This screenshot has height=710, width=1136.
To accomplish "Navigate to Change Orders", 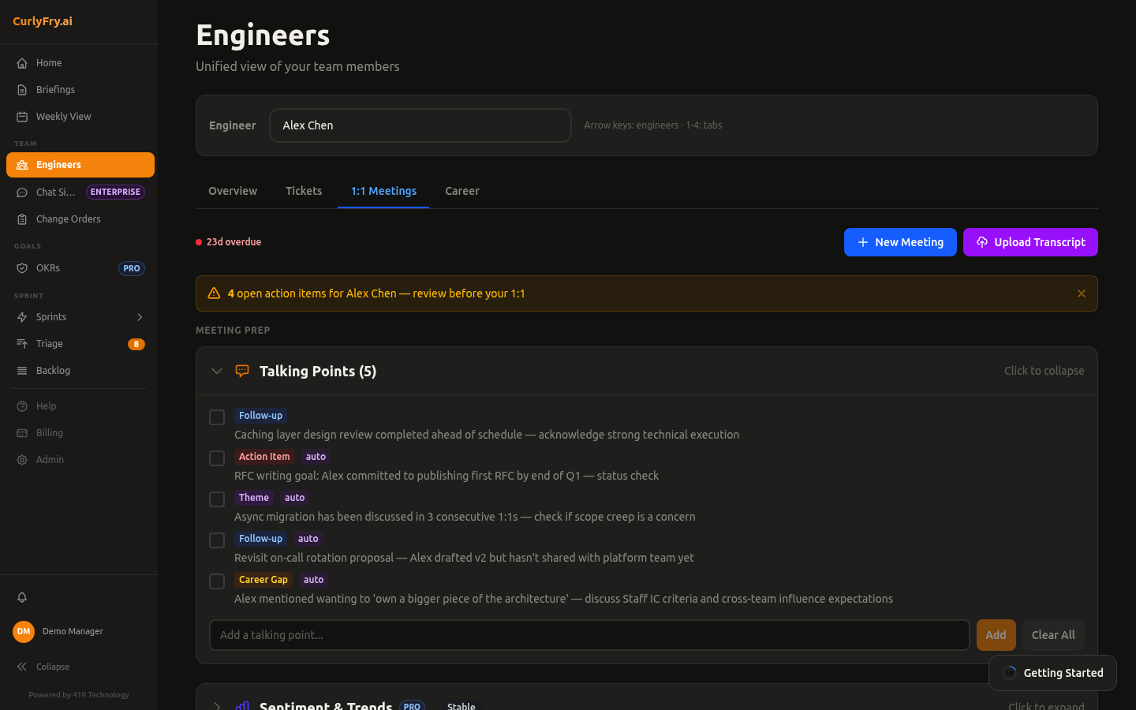I will point(68,219).
